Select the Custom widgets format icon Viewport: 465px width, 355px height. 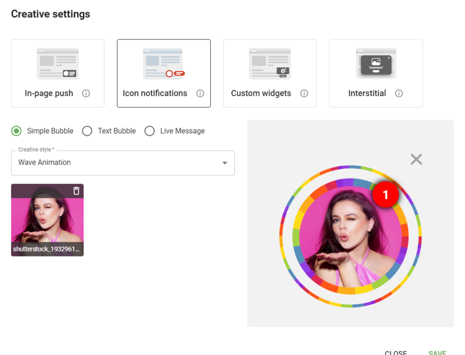tap(270, 63)
